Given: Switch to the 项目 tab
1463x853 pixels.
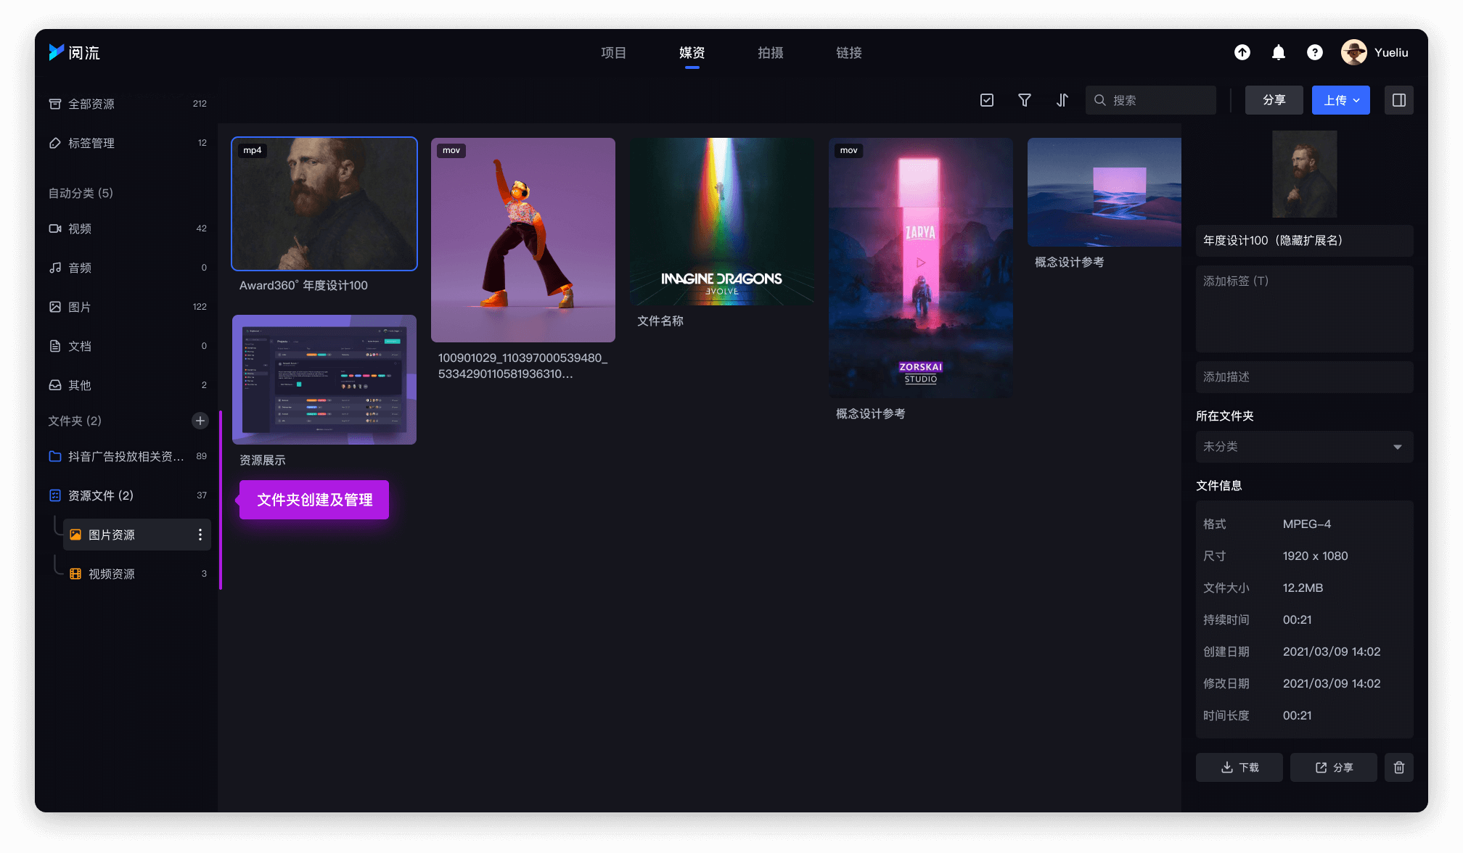Looking at the screenshot, I should (614, 52).
